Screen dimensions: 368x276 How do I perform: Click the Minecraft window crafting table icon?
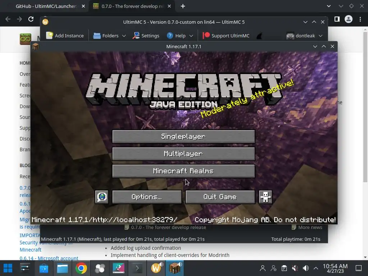36,46
